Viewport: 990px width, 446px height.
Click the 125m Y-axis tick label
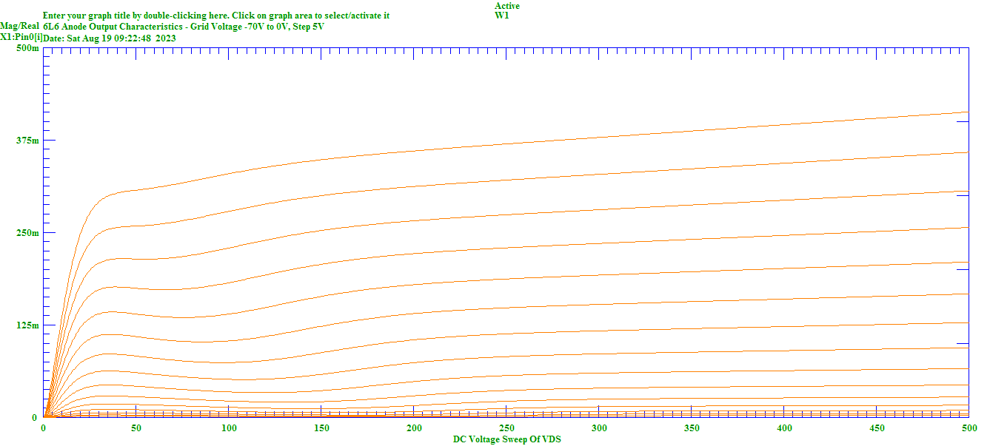(x=27, y=325)
